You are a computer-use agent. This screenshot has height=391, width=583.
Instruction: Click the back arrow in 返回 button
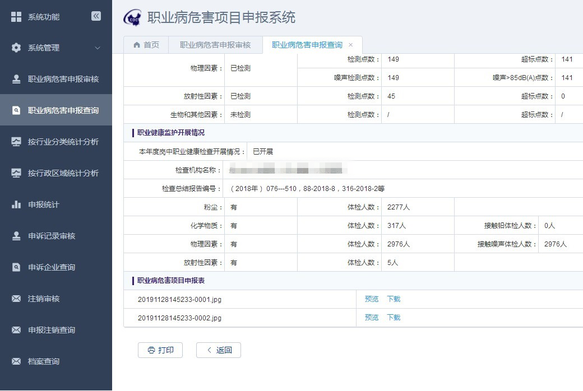point(209,350)
